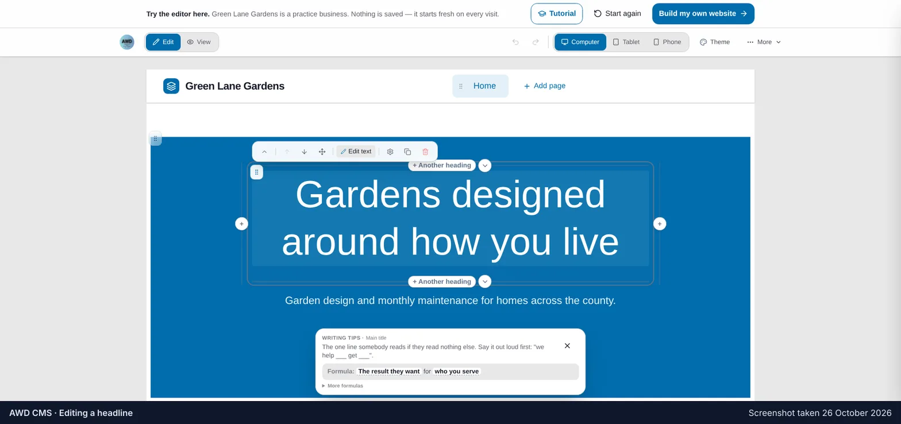Click Build my own website
Viewport: 901px width, 424px height.
pyautogui.click(x=703, y=14)
